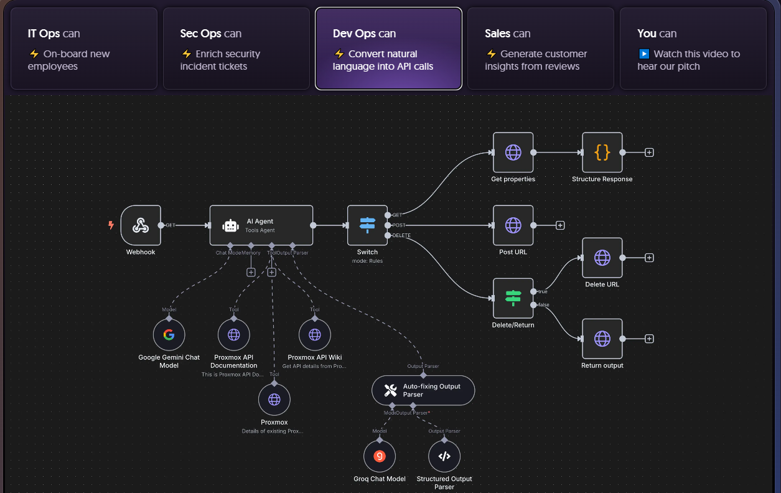Viewport: 781px width, 493px height.
Task: Add node after Post URL plus button
Action: pos(560,225)
